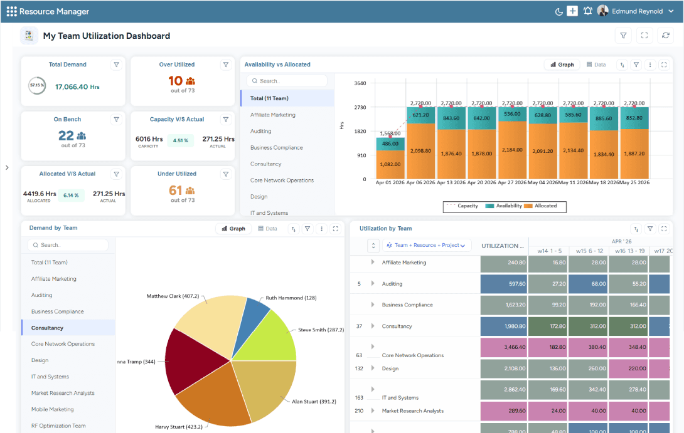Select Core Network Operations in Availability list
The width and height of the screenshot is (684, 433).
pos(287,180)
